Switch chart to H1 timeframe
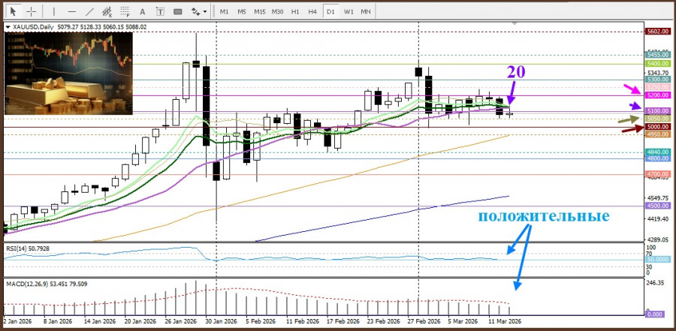Screen dimensions: 676x331 coord(295,12)
